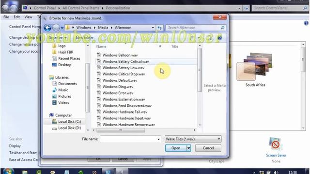The width and height of the screenshot is (310, 174).
Task: Click the Back arrow in the Browse dialog
Action: click(x=47, y=28)
